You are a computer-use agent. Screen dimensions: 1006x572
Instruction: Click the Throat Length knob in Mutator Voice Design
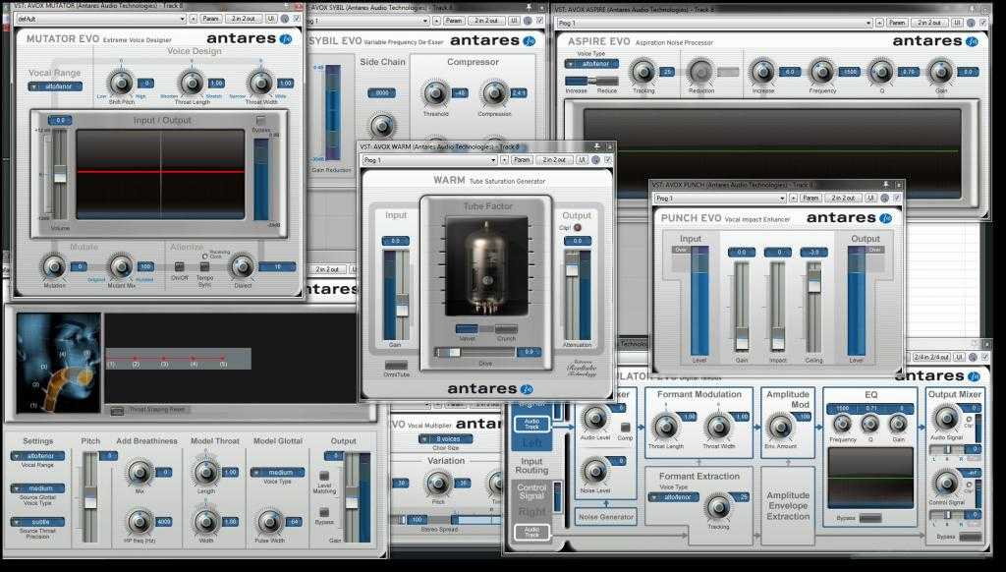[x=192, y=83]
